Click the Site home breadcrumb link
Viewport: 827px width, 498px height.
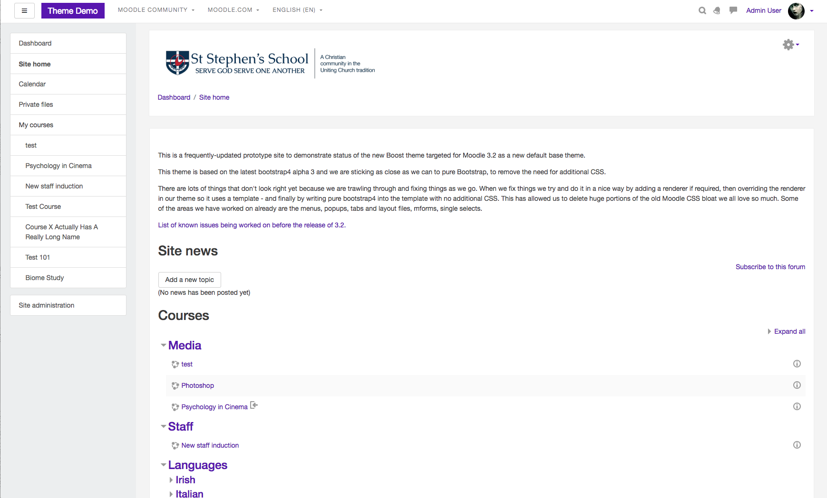point(214,97)
